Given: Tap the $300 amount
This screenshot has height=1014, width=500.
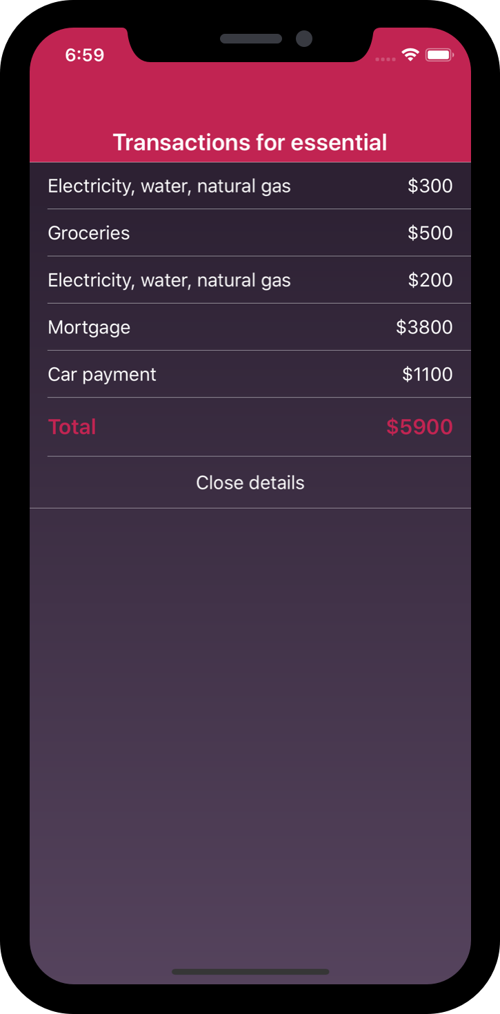Looking at the screenshot, I should [430, 186].
